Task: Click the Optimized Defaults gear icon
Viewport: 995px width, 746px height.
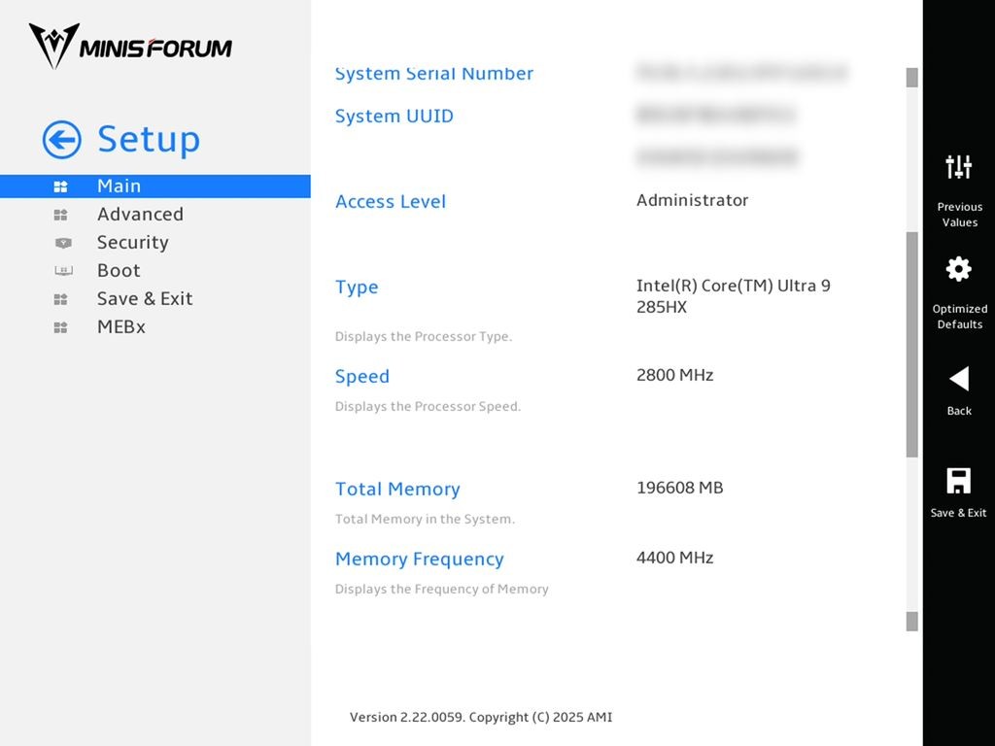Action: pyautogui.click(x=958, y=269)
